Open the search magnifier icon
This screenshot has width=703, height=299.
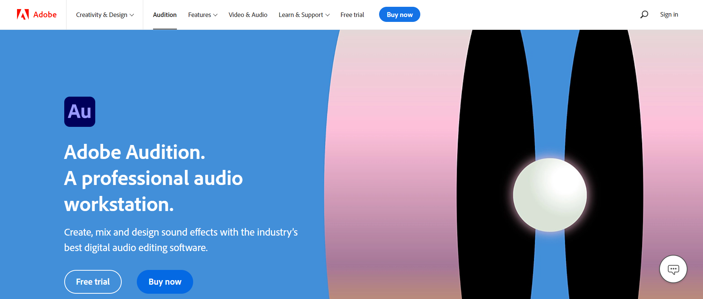644,15
